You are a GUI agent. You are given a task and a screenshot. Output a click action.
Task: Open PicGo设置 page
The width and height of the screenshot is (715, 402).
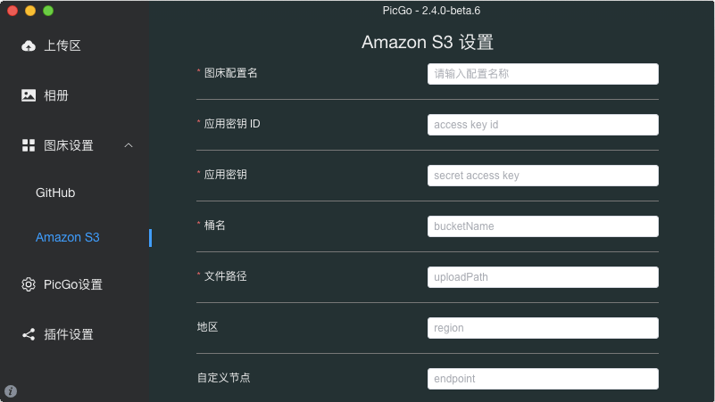[x=73, y=284]
